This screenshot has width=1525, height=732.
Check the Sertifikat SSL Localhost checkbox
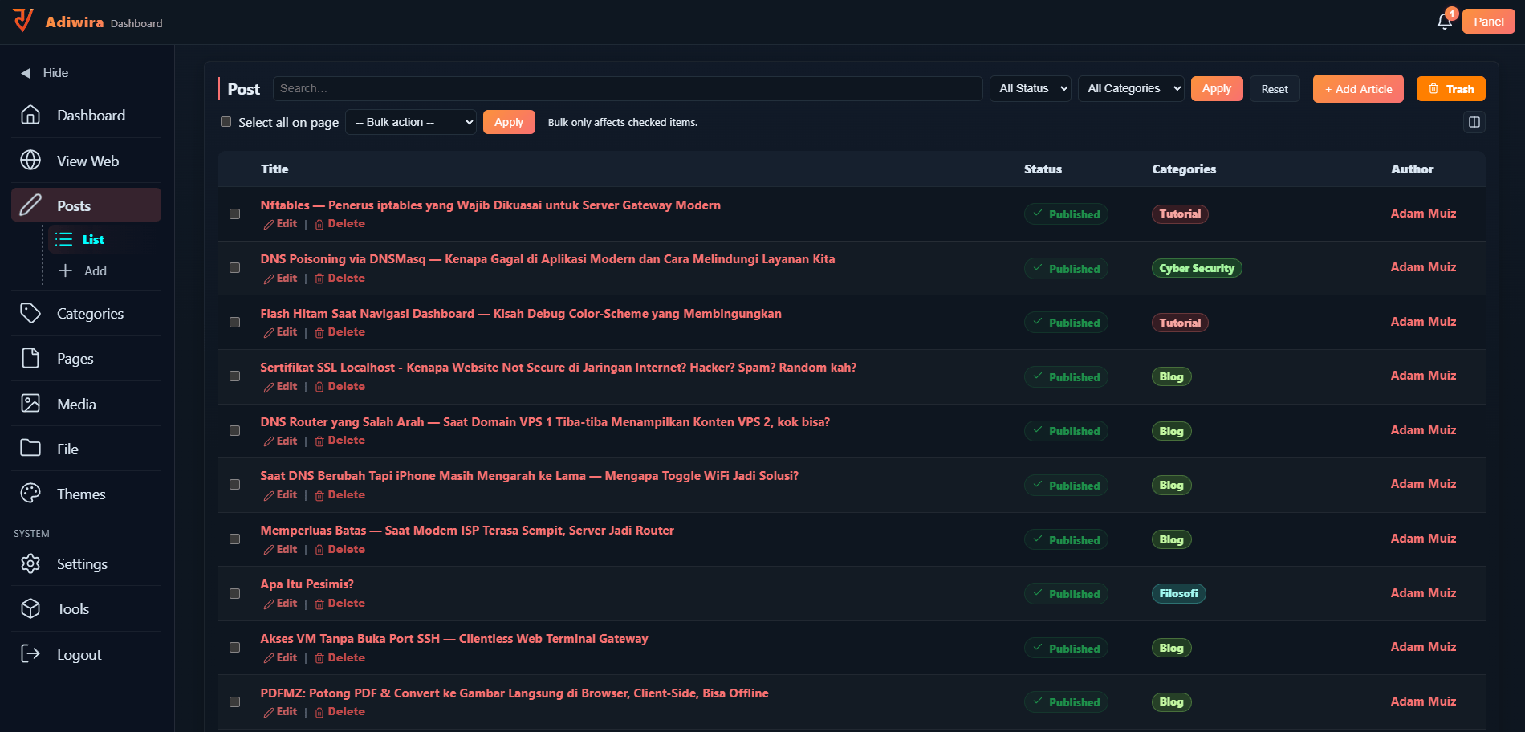click(x=235, y=376)
